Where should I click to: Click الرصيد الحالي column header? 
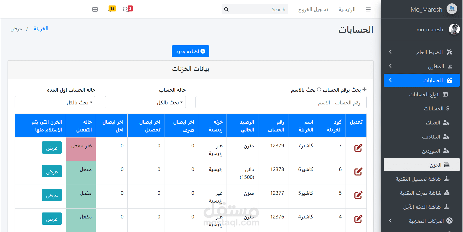tap(242, 126)
